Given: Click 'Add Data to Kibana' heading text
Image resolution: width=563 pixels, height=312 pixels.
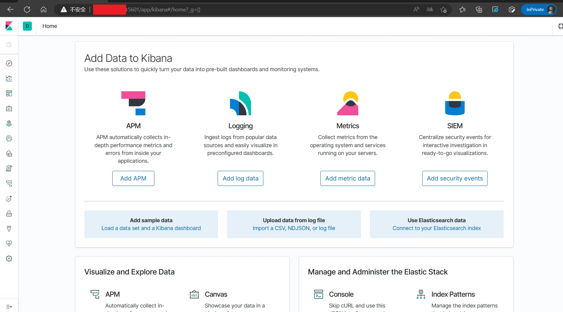Looking at the screenshot, I should (128, 58).
